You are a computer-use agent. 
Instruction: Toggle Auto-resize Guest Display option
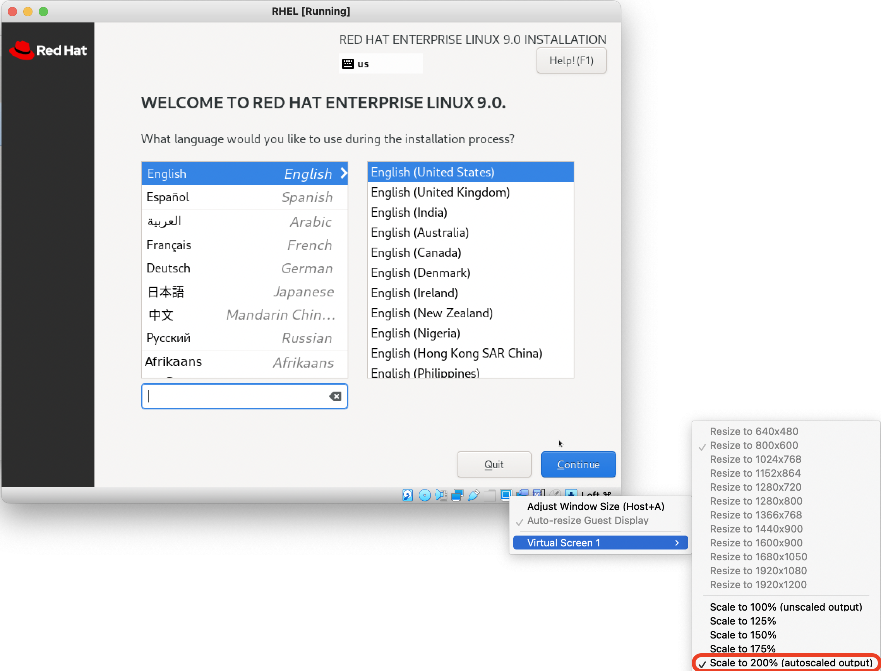click(x=587, y=520)
